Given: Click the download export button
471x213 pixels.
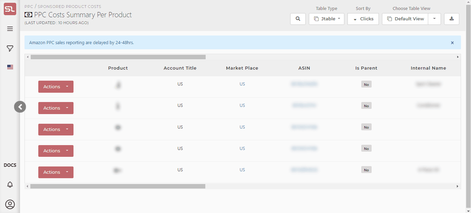Looking at the screenshot, I should pyautogui.click(x=452, y=19).
